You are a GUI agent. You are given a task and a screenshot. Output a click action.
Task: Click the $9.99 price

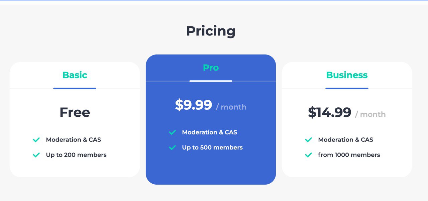[x=194, y=105]
